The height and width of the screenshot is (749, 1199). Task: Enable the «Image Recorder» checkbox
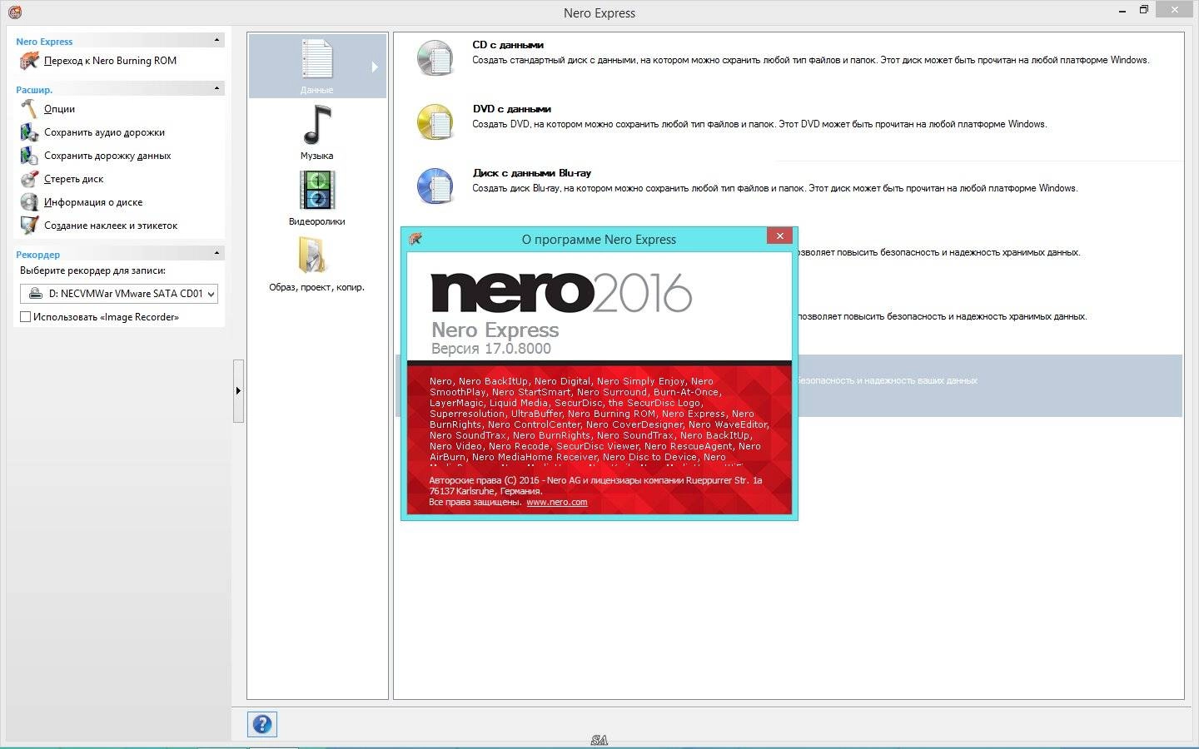tap(25, 317)
